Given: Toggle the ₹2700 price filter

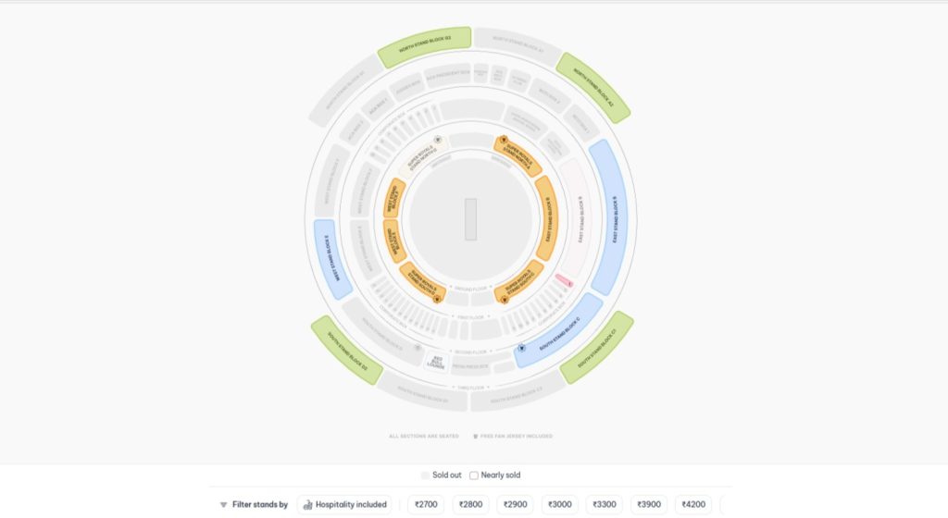Looking at the screenshot, I should (x=425, y=505).
